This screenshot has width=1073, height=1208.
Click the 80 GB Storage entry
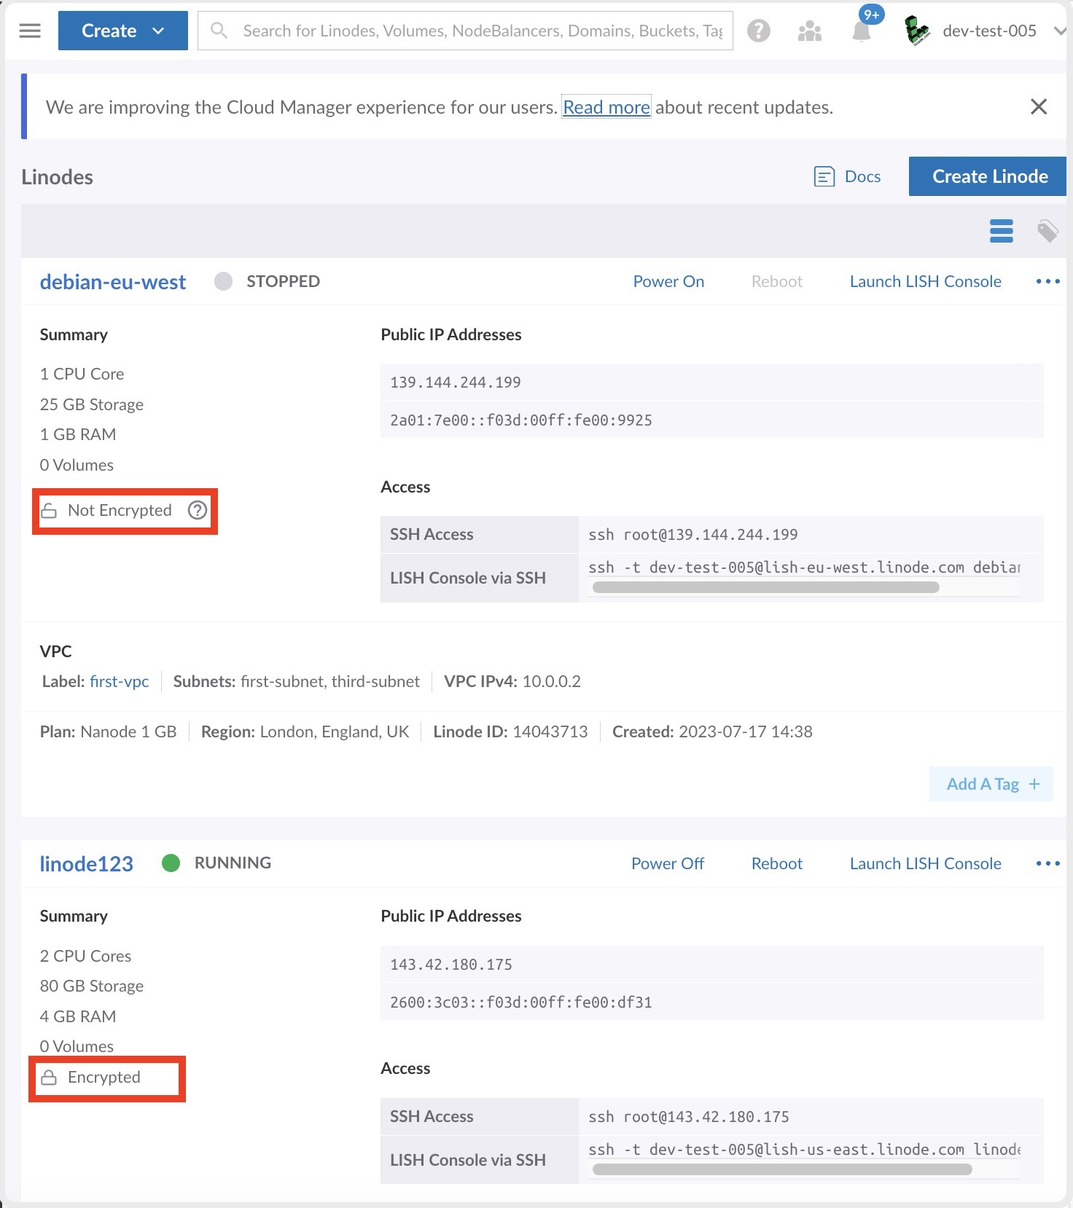coord(92,986)
